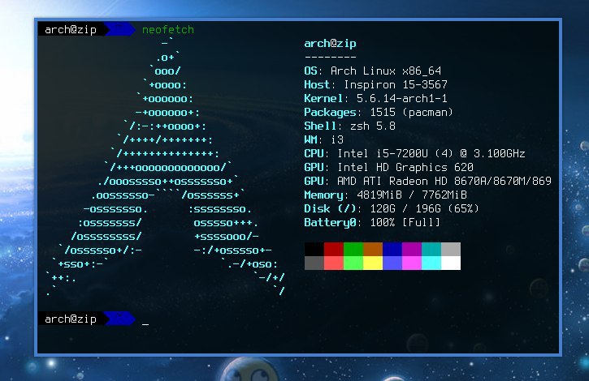Click the dark blue color block
The height and width of the screenshot is (381, 589).
point(392,250)
